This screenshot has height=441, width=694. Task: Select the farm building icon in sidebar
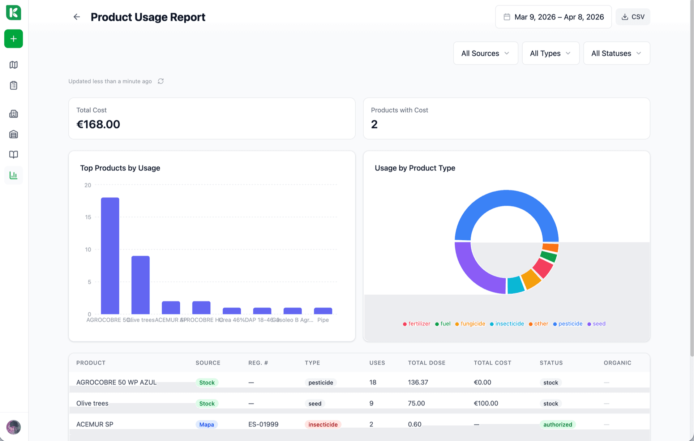(x=13, y=114)
